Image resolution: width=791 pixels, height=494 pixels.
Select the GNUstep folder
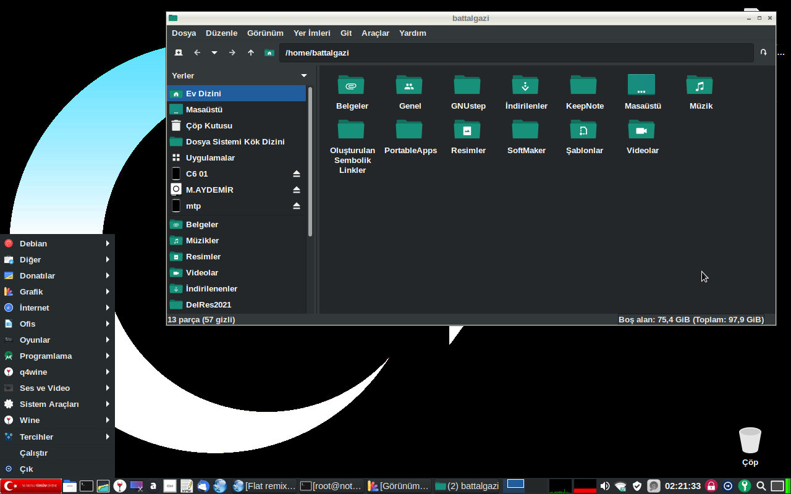coord(467,85)
